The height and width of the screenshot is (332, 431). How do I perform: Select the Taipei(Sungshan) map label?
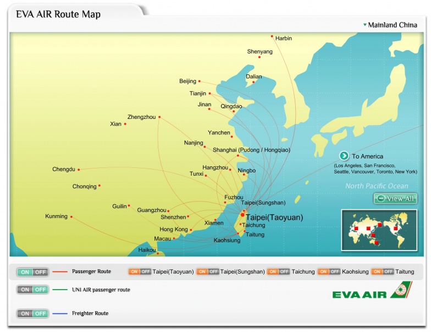(263, 203)
